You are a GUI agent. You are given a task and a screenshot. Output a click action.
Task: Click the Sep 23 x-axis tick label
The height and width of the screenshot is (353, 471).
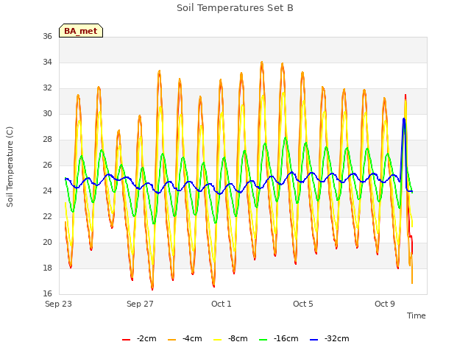pos(59,304)
